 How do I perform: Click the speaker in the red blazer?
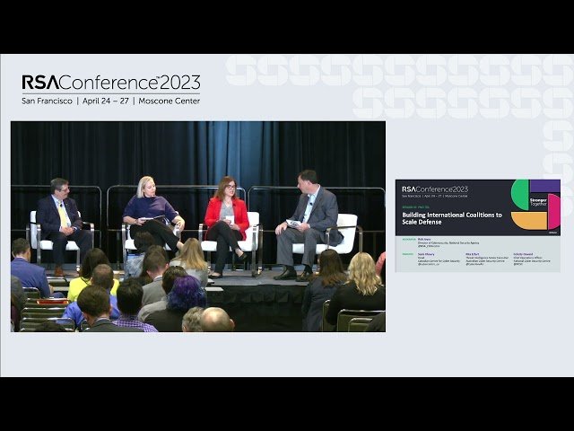point(227,224)
